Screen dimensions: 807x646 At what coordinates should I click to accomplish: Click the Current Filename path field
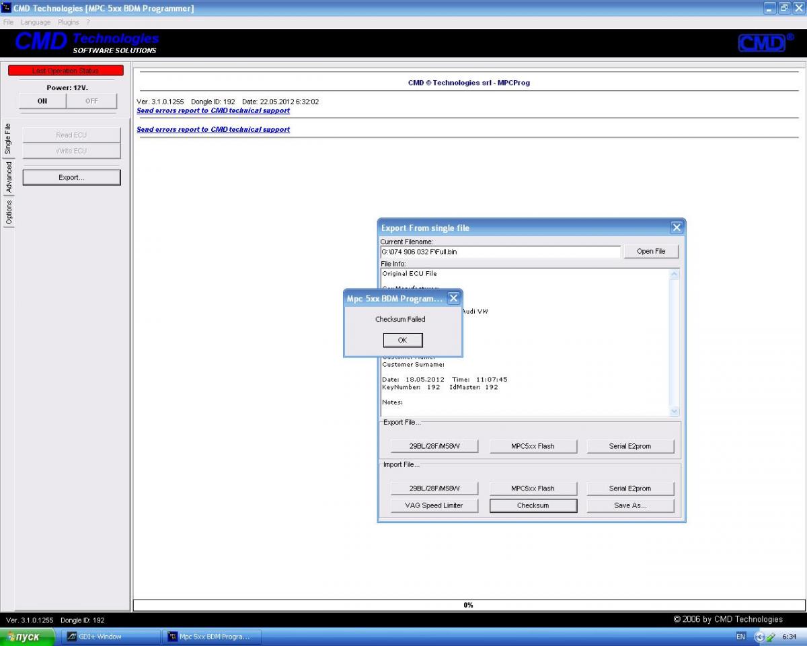pyautogui.click(x=500, y=252)
